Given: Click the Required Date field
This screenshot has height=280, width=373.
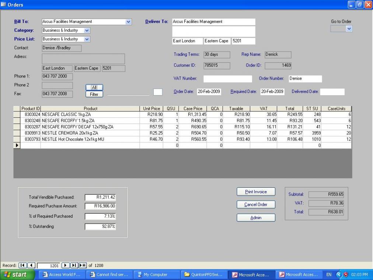Looking at the screenshot, I should pos(272,91).
